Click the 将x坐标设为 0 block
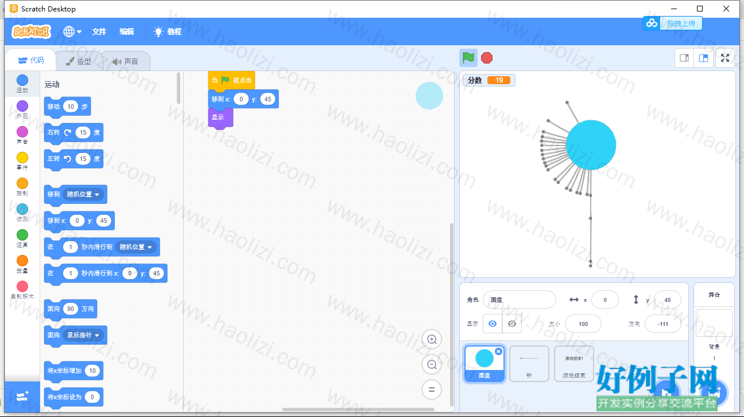The width and height of the screenshot is (744, 417). click(73, 397)
